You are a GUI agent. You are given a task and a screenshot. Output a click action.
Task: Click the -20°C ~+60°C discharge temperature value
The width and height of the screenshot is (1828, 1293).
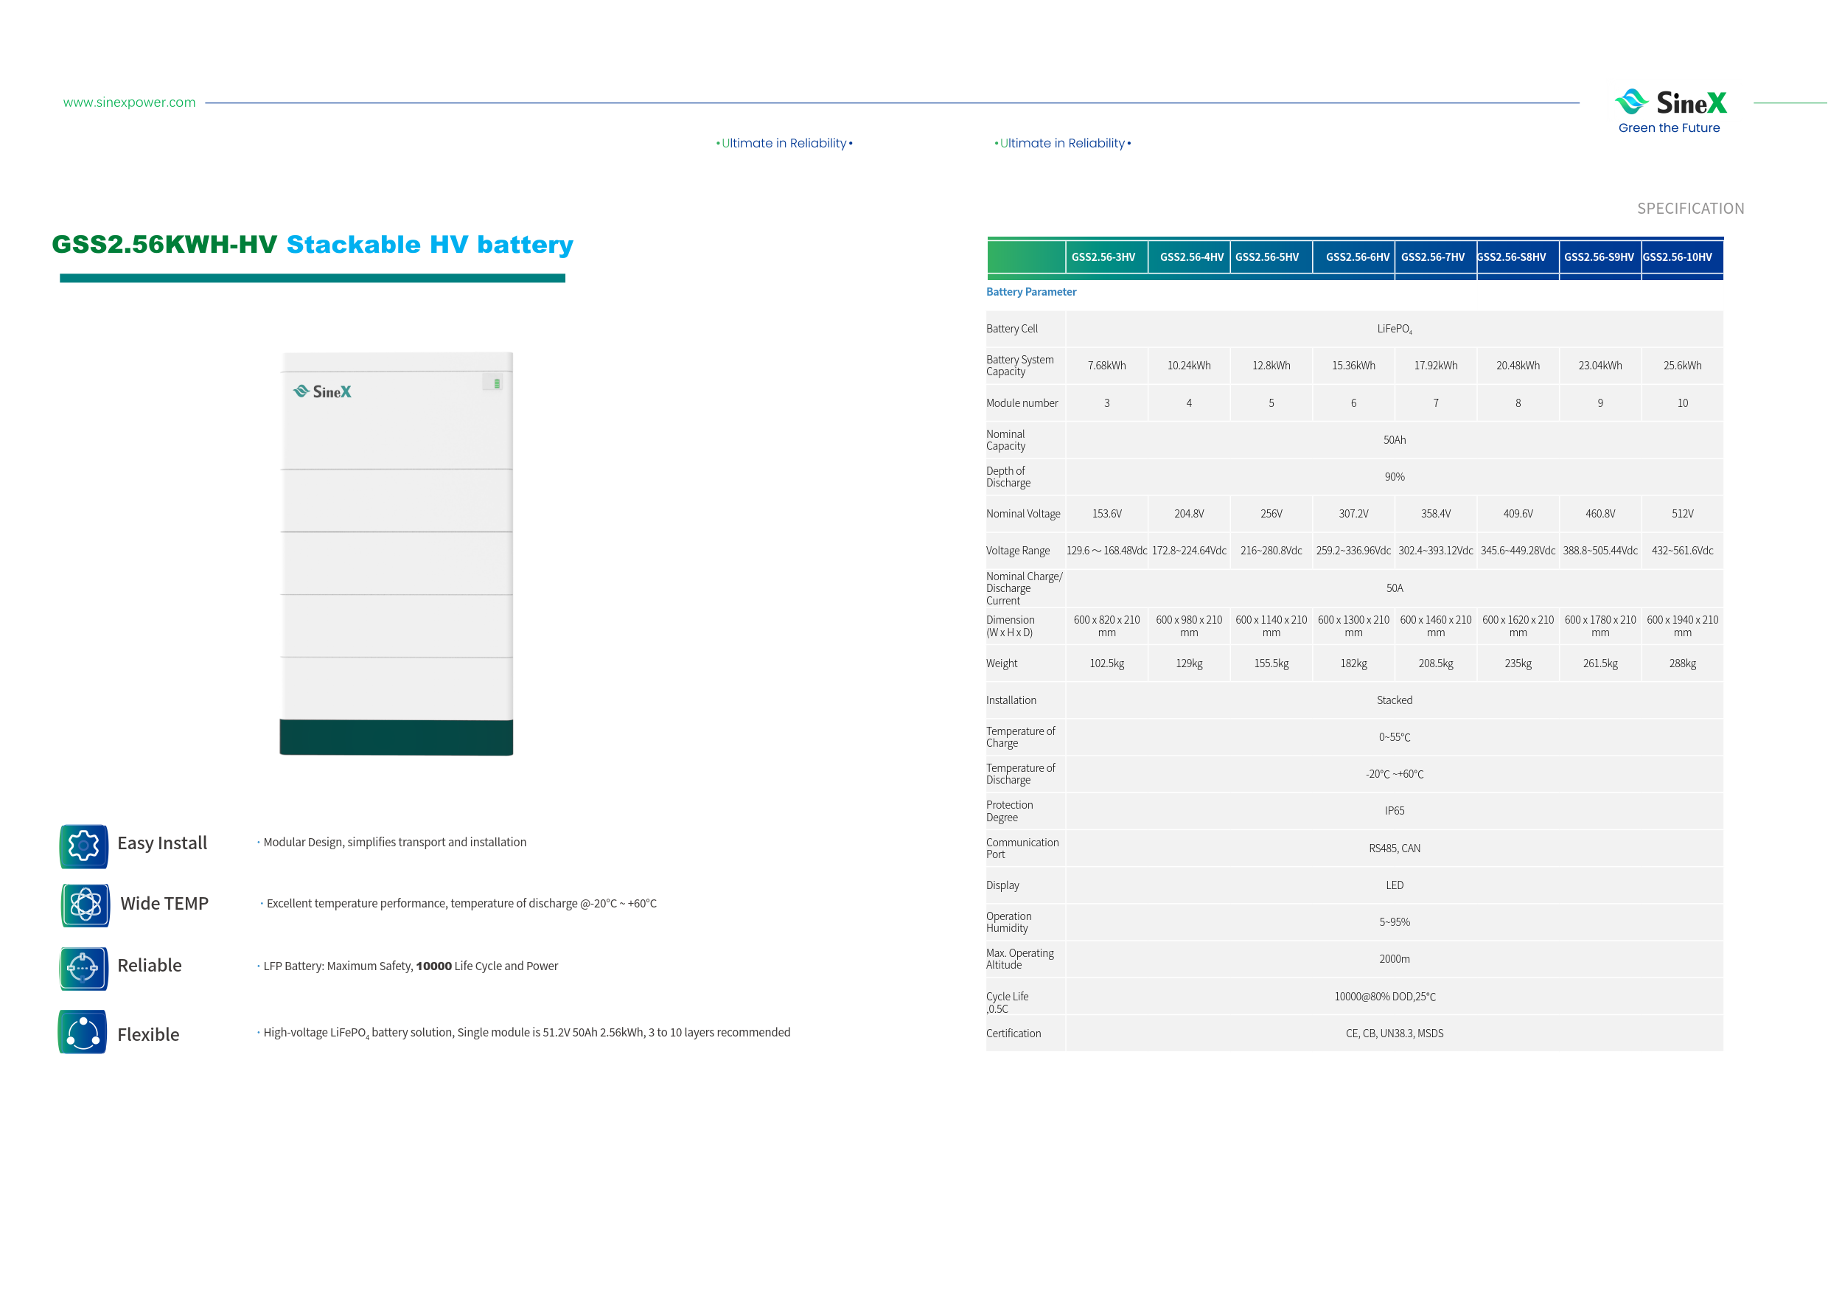tap(1394, 775)
